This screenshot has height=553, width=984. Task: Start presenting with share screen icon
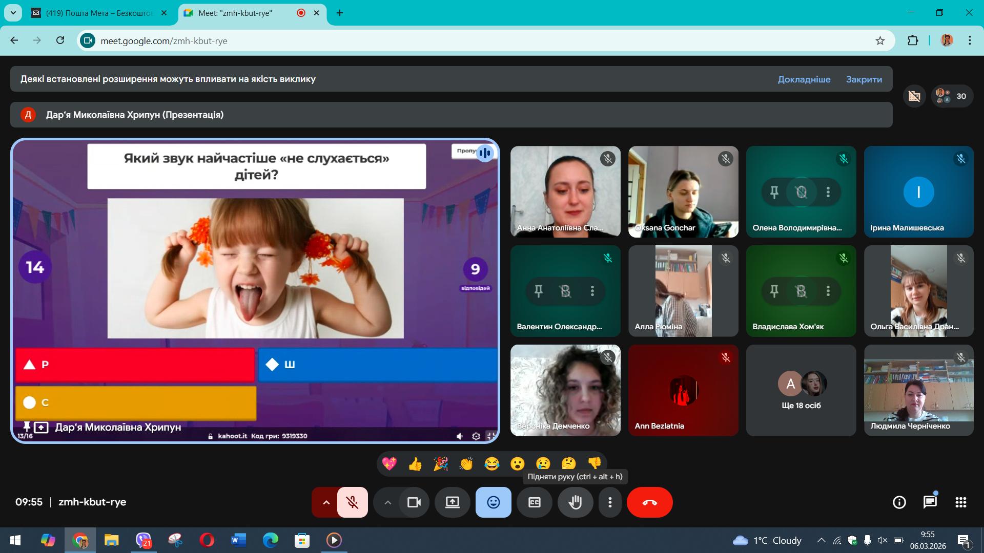tap(452, 502)
